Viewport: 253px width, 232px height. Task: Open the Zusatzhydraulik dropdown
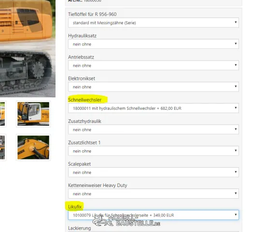(153, 130)
